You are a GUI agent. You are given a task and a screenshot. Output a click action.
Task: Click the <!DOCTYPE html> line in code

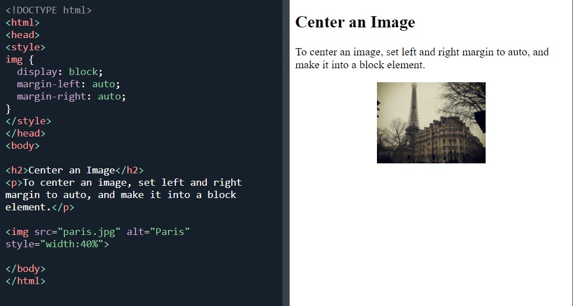[49, 10]
